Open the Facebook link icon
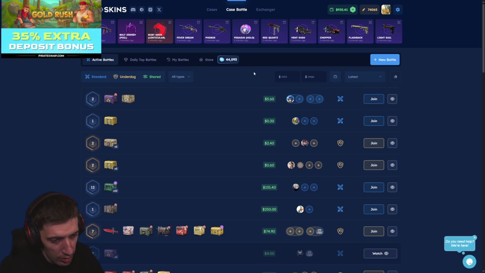This screenshot has width=485, height=273. (142, 9)
